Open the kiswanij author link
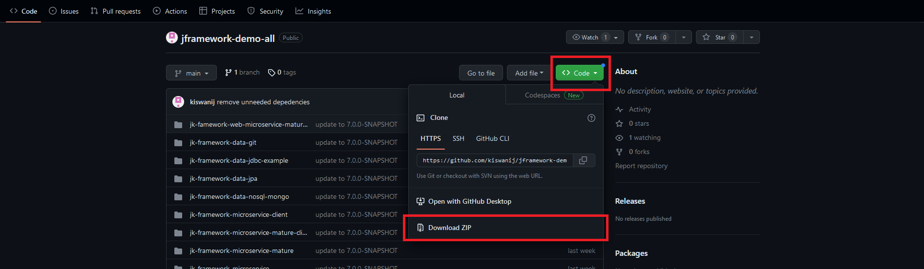This screenshot has height=269, width=924. [x=202, y=102]
